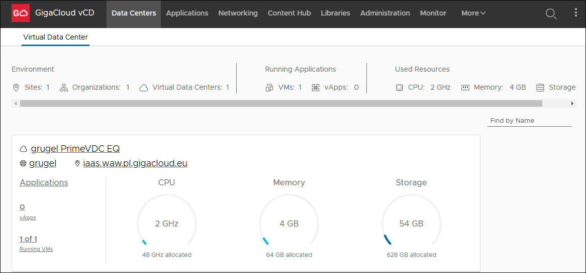Open the vertical three-dot options menu
This screenshot has height=273, width=586.
pos(575,13)
